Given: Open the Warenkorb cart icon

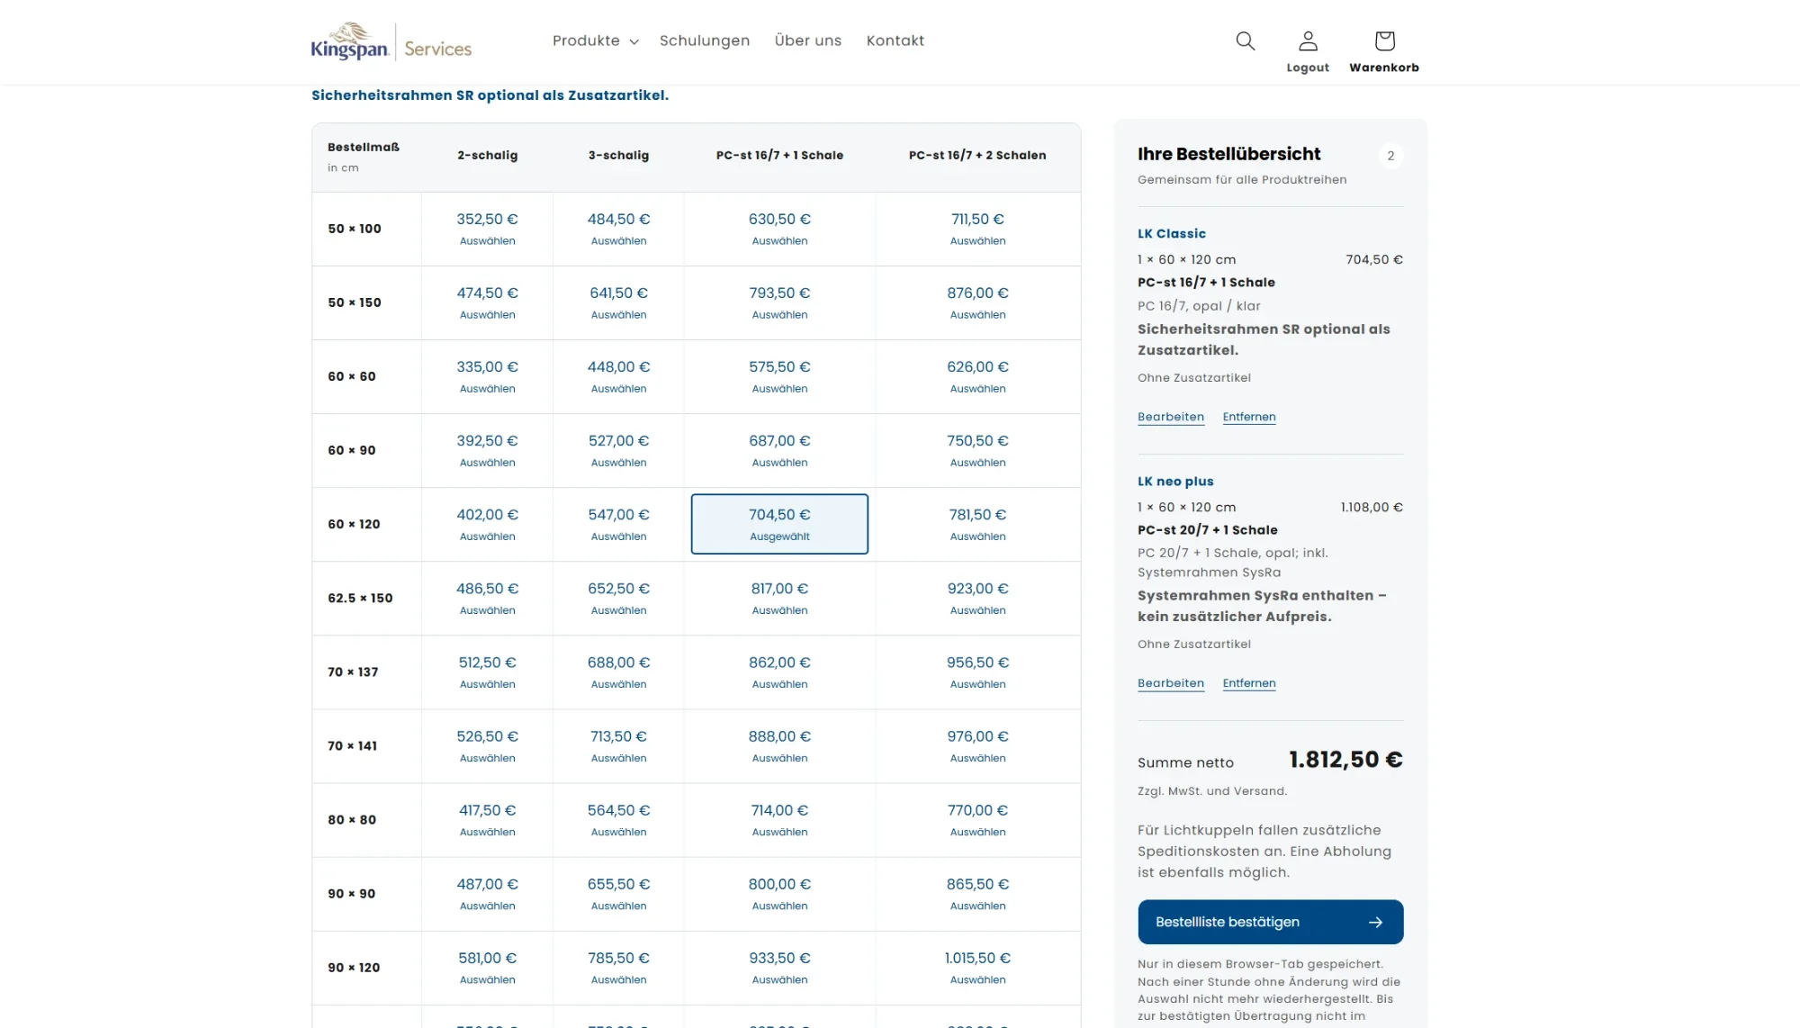Looking at the screenshot, I should (1384, 52).
